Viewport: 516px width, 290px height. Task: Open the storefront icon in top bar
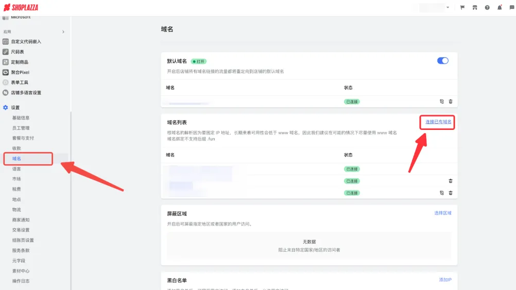475,7
